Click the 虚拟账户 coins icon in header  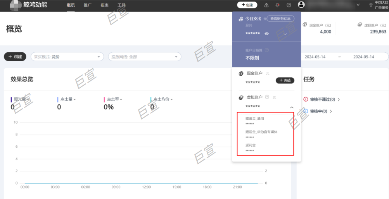(360, 25)
